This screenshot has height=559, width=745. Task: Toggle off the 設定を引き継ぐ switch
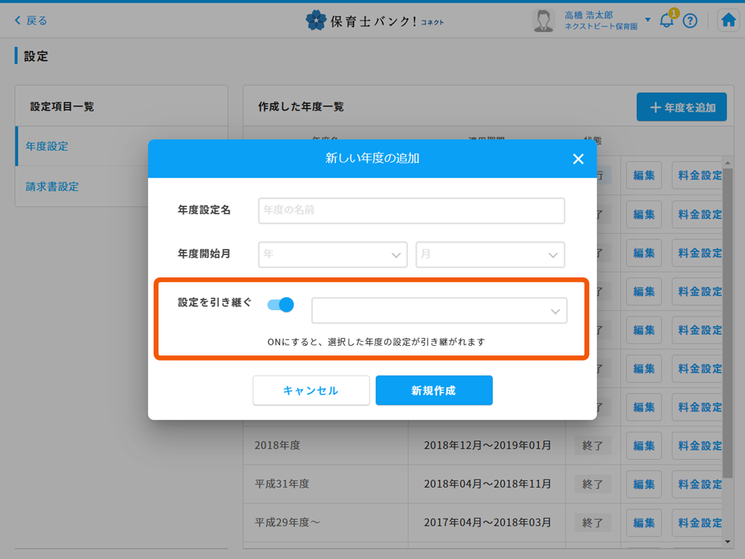pyautogui.click(x=281, y=305)
